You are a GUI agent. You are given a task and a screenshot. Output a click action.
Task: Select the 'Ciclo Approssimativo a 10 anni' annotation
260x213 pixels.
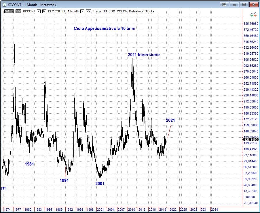[105, 28]
